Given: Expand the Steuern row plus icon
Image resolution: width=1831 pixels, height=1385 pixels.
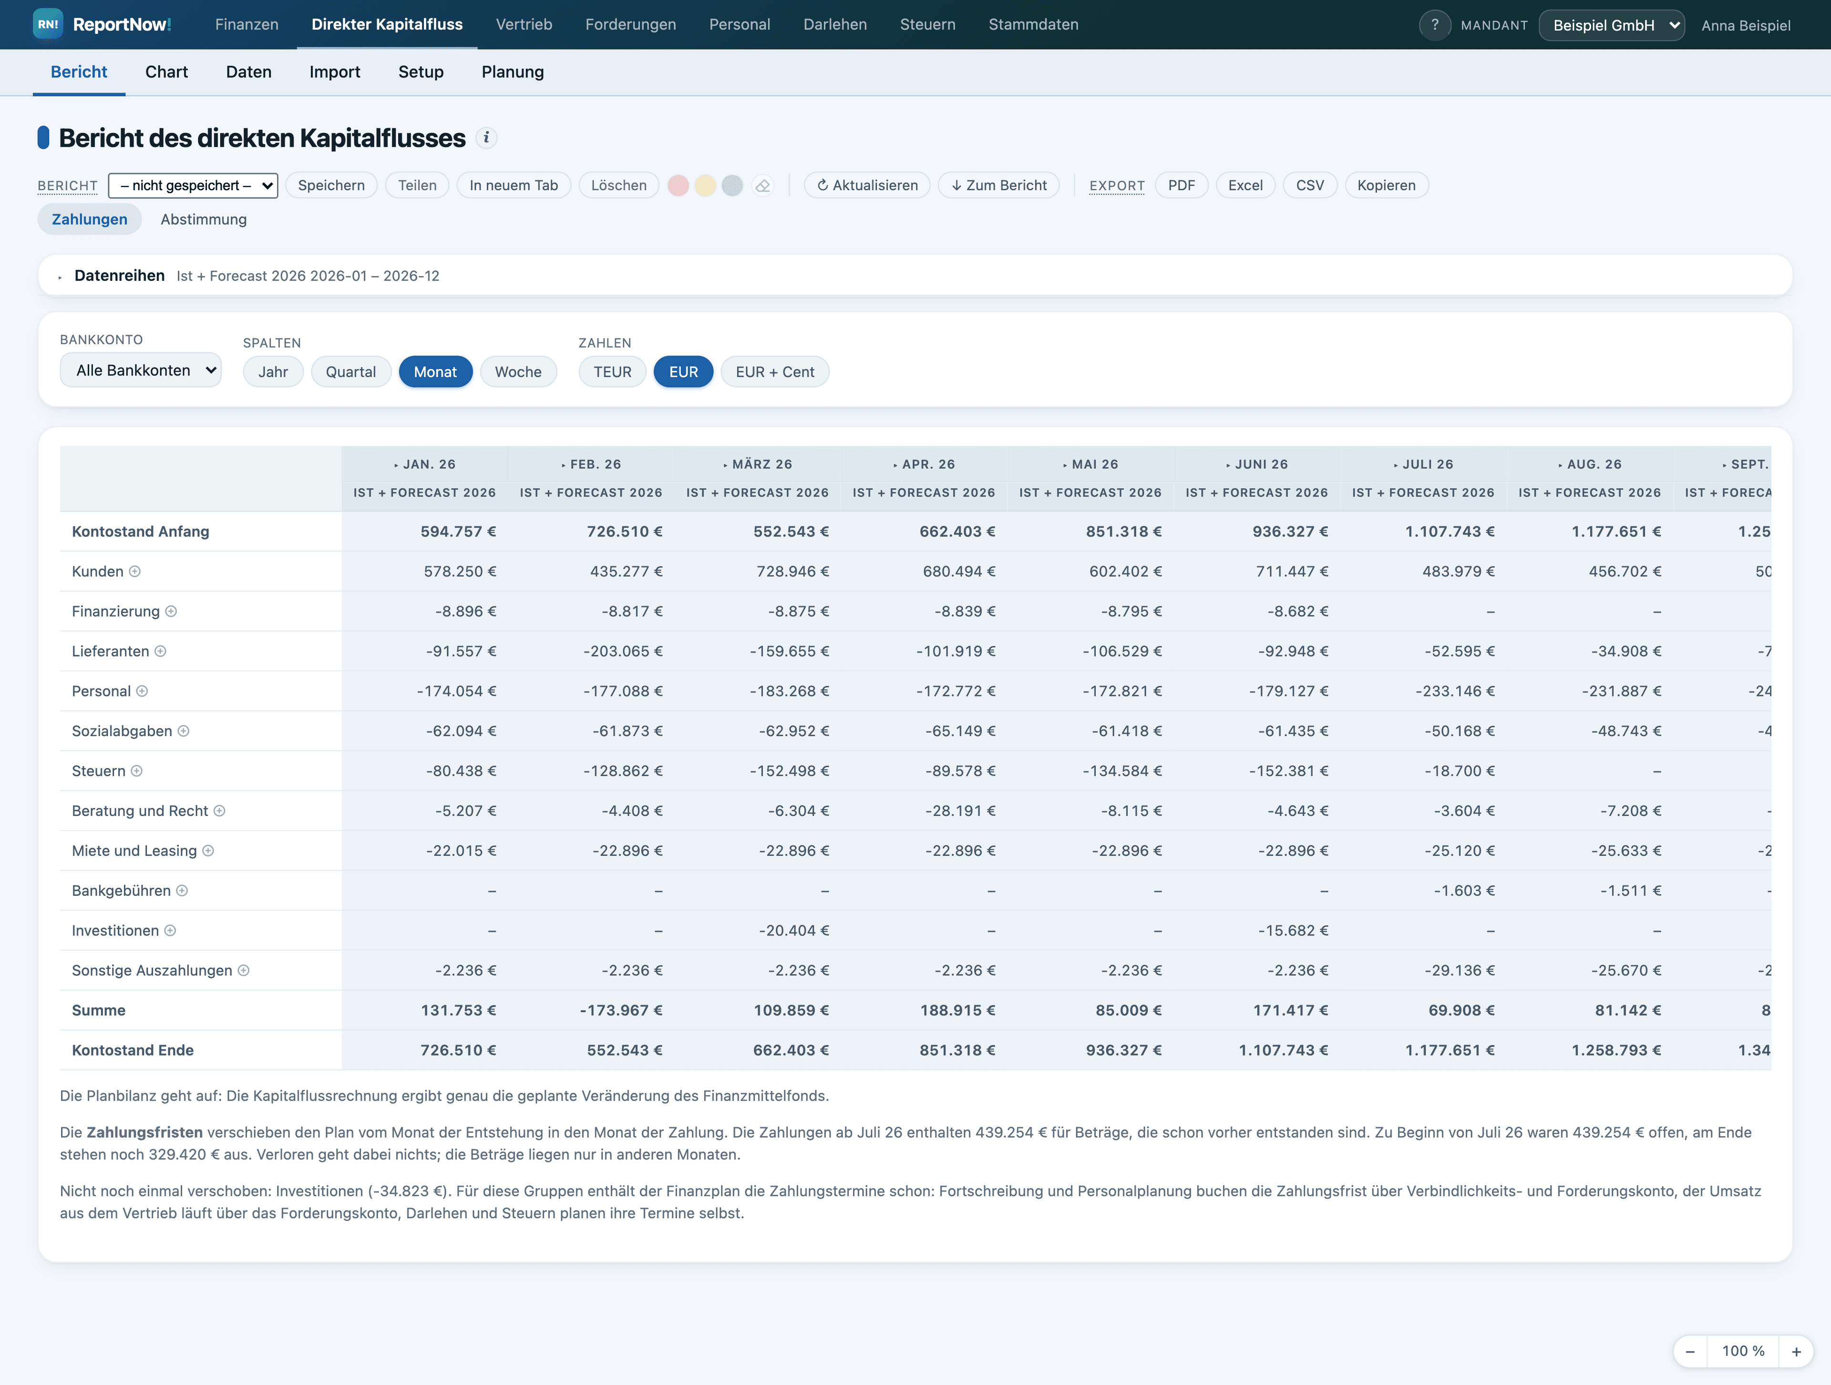Looking at the screenshot, I should [x=136, y=771].
